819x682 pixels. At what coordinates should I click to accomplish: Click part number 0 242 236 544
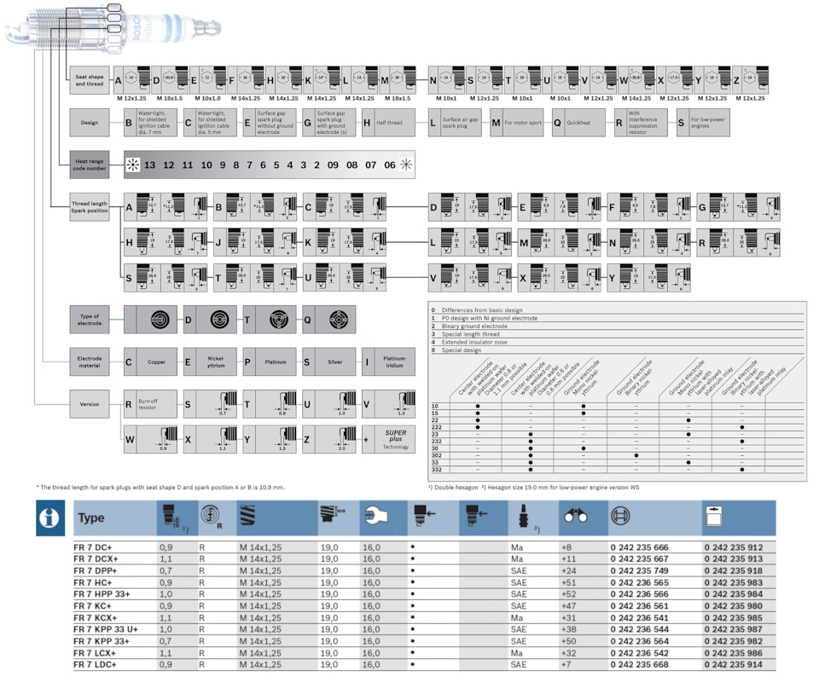tap(639, 629)
